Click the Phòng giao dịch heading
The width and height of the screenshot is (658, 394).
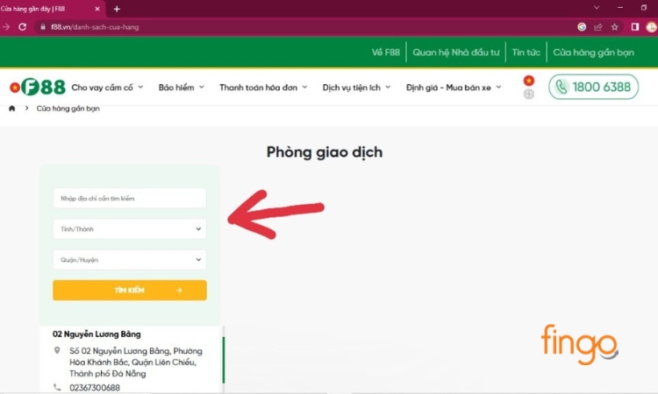(x=325, y=152)
